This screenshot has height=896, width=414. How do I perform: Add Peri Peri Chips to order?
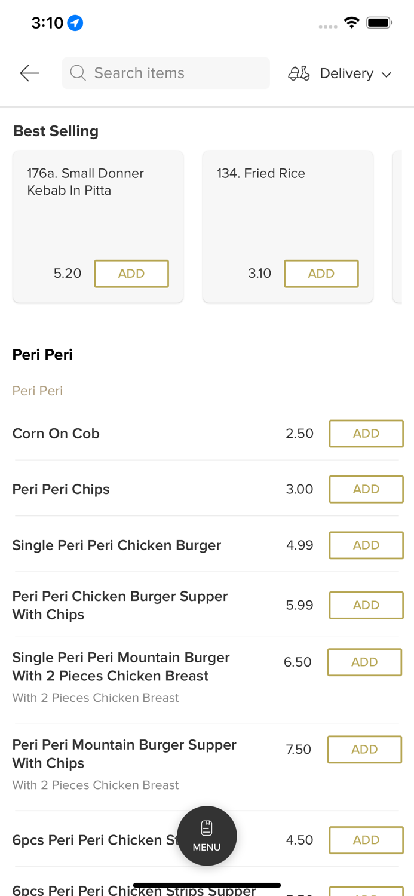coord(366,489)
